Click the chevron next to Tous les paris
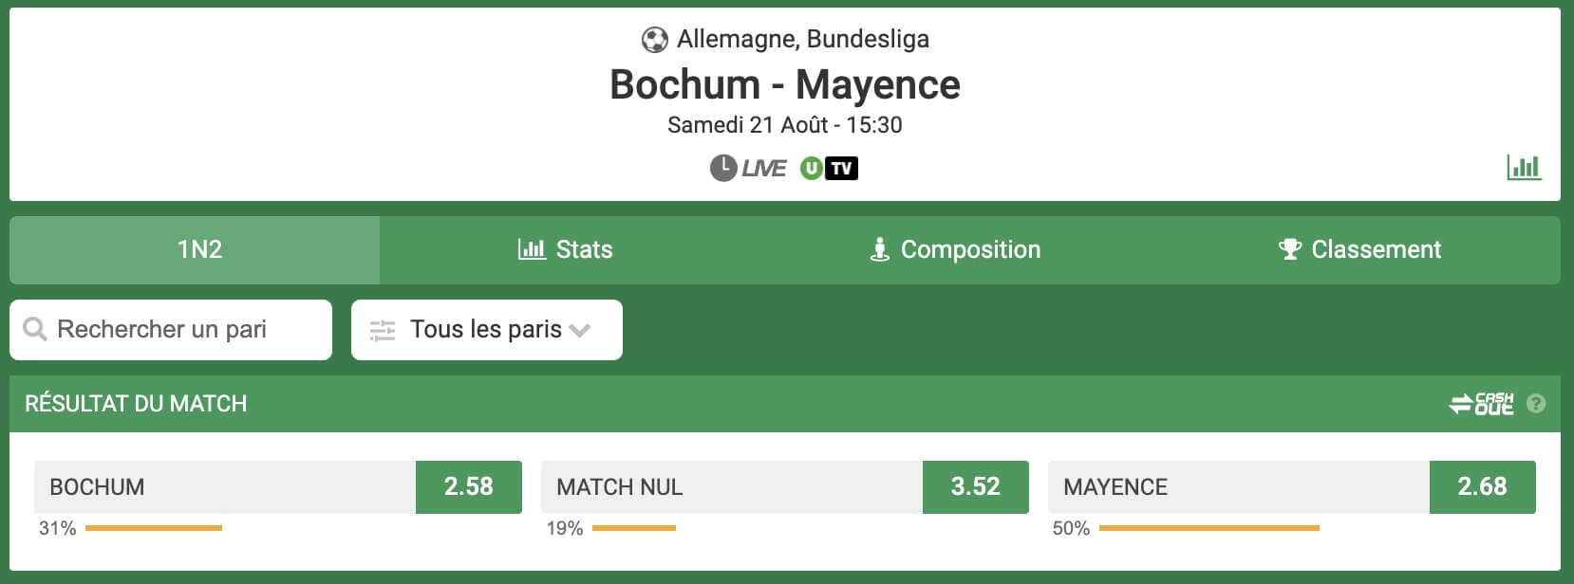 pyautogui.click(x=580, y=330)
